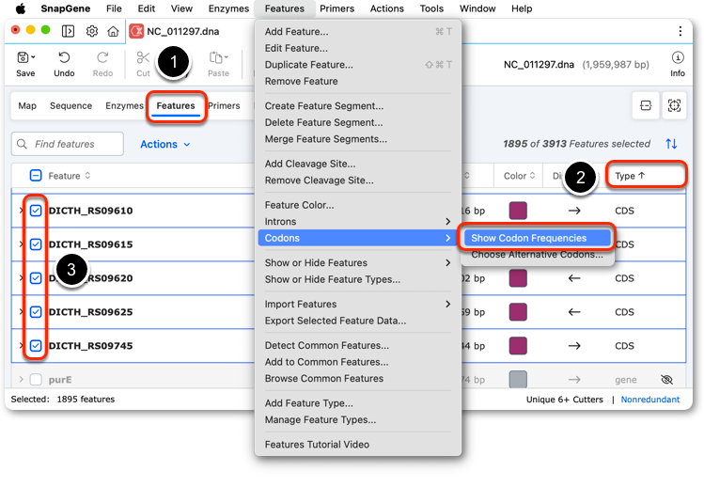Check the purE feature checkbox
The image size is (704, 487).
[x=36, y=380]
